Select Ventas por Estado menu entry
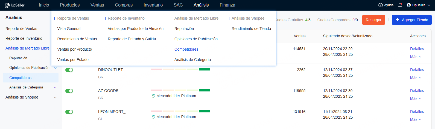 [x=73, y=60]
